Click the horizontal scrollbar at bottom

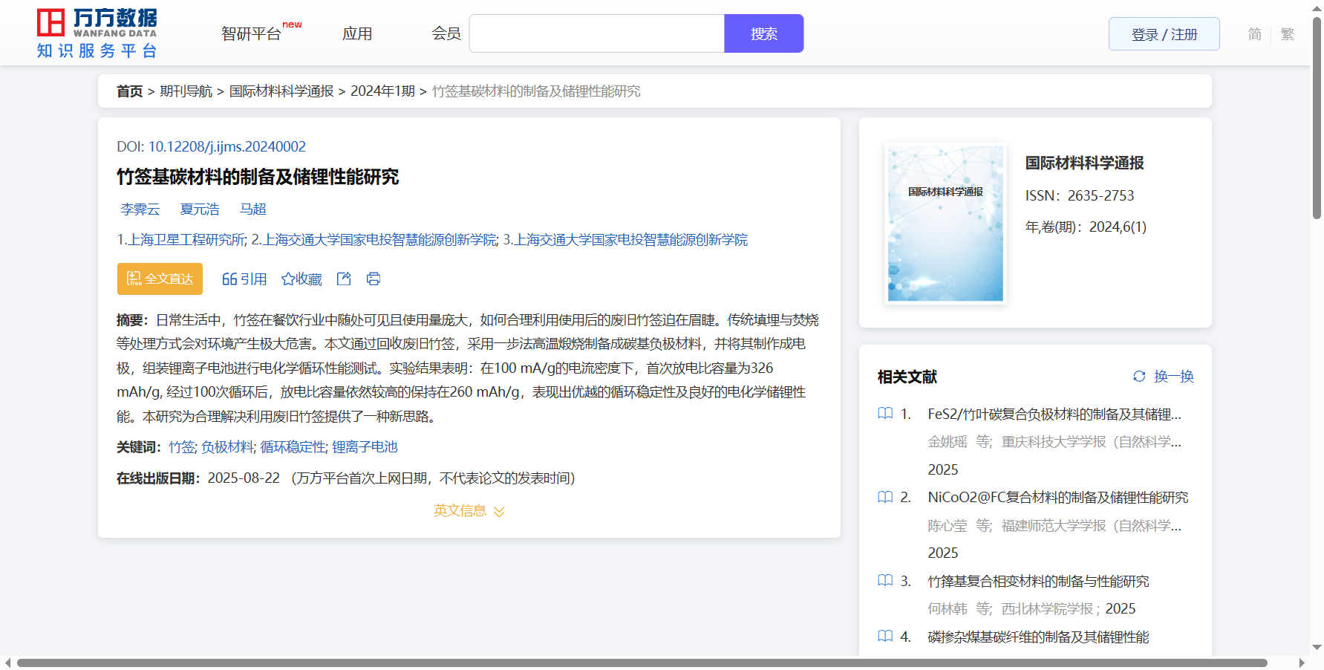point(642,663)
